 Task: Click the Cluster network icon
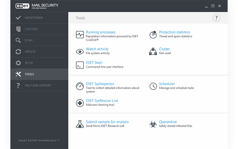tap(153, 51)
